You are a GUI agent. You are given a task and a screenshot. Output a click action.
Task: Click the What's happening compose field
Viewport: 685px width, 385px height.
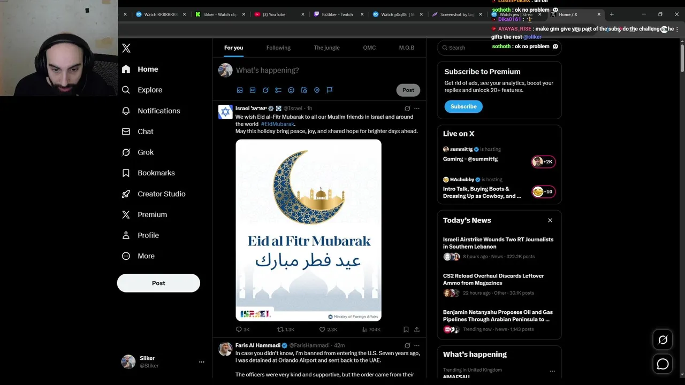click(328, 70)
